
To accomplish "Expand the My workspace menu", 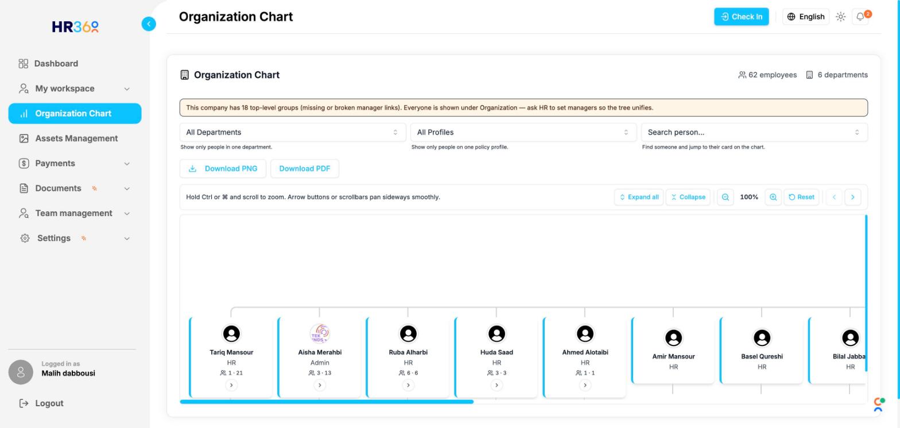I will click(75, 89).
